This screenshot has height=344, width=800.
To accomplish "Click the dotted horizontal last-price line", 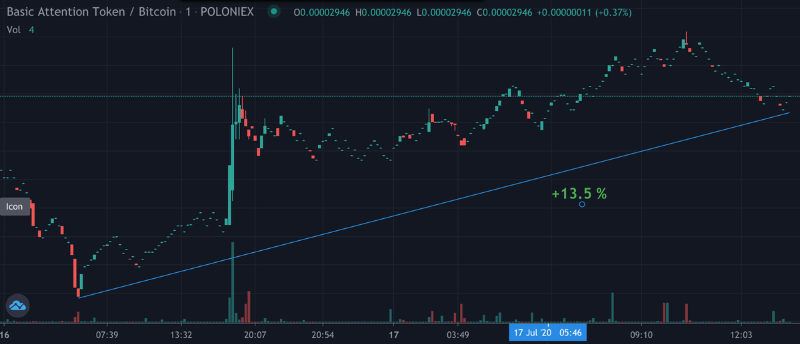I will coord(400,96).
